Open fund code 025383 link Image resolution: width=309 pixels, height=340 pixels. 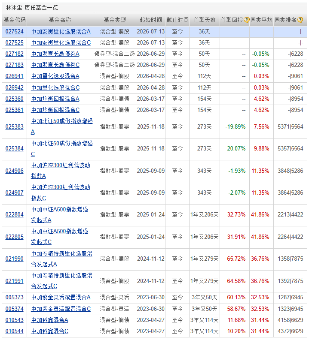click(x=14, y=126)
